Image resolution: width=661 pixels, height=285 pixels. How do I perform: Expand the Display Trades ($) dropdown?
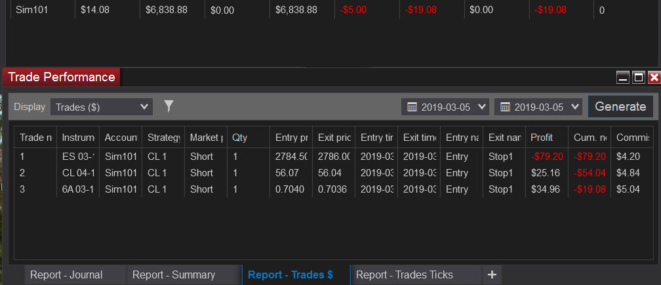click(101, 107)
